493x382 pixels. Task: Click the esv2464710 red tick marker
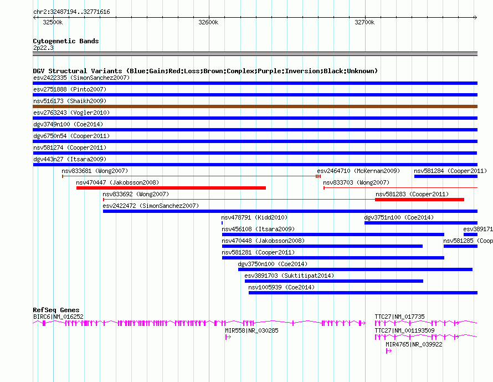319,176
